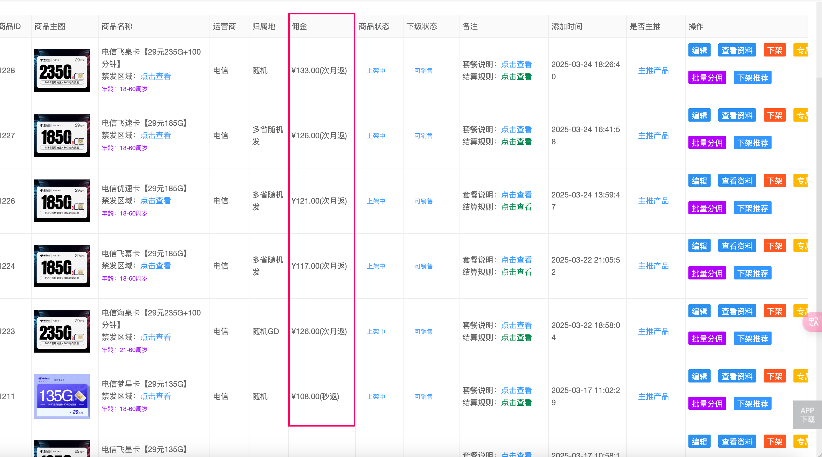Edit the 电信飞星卡 product
Screen dimensions: 822x457
pyautogui.click(x=699, y=442)
